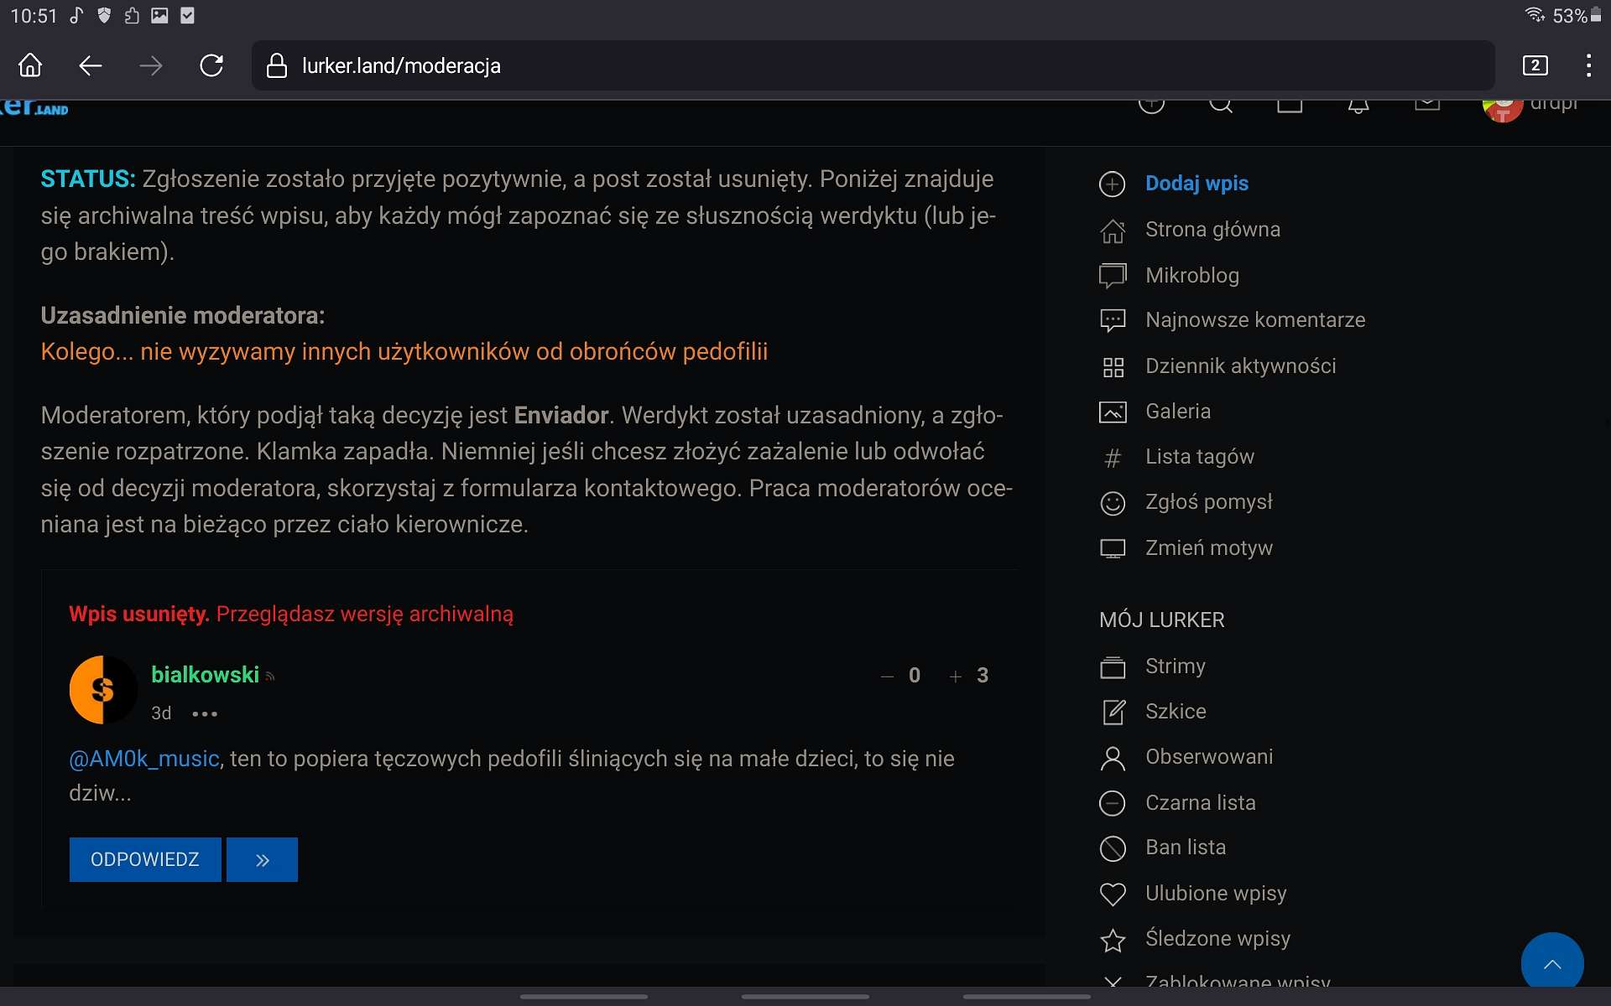Viewport: 1611px width, 1006px height.
Task: Downvote the post with the minus button
Action: (887, 676)
